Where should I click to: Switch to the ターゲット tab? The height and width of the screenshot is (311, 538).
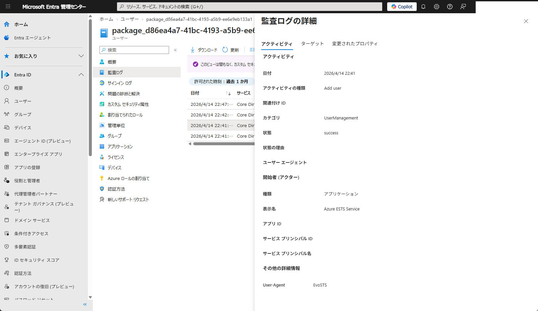[x=312, y=44]
